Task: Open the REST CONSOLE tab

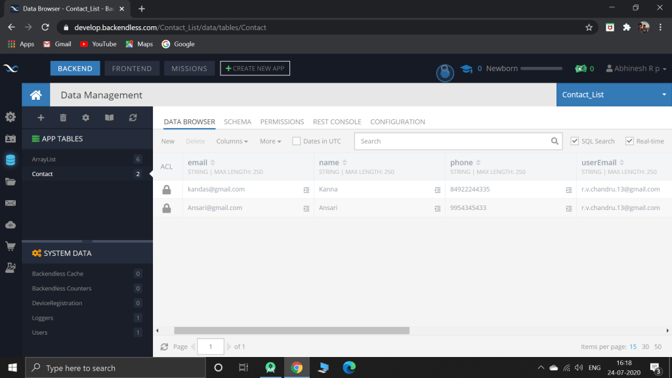Action: pyautogui.click(x=337, y=122)
